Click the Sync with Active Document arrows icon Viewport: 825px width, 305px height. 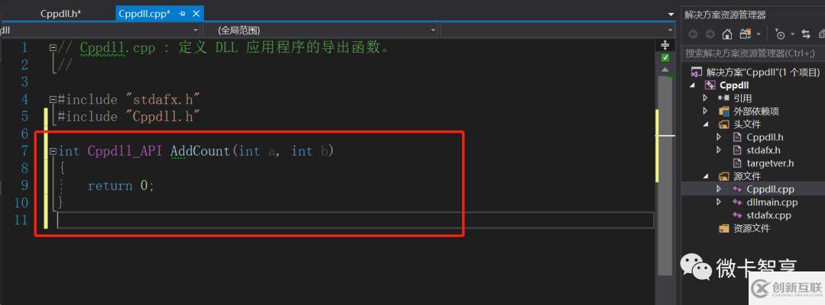tap(806, 34)
